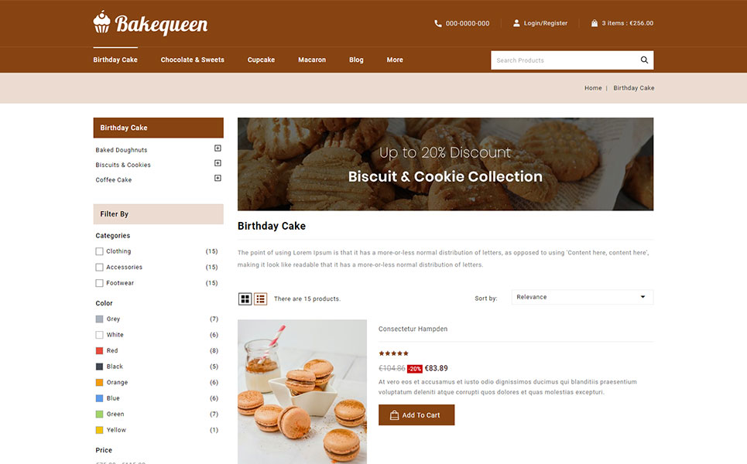
Task: Check the Accessories category filter
Action: (99, 268)
